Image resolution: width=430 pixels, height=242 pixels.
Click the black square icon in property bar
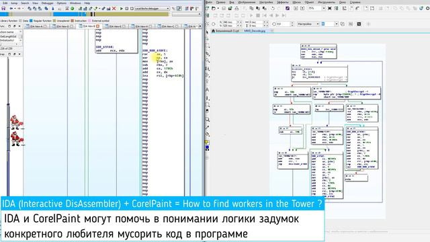(359, 24)
